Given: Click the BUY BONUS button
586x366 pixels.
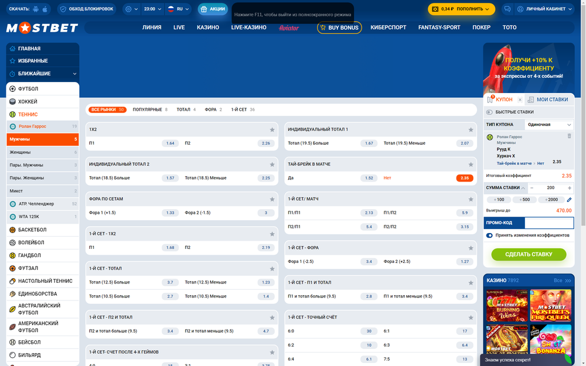Looking at the screenshot, I should [339, 28].
